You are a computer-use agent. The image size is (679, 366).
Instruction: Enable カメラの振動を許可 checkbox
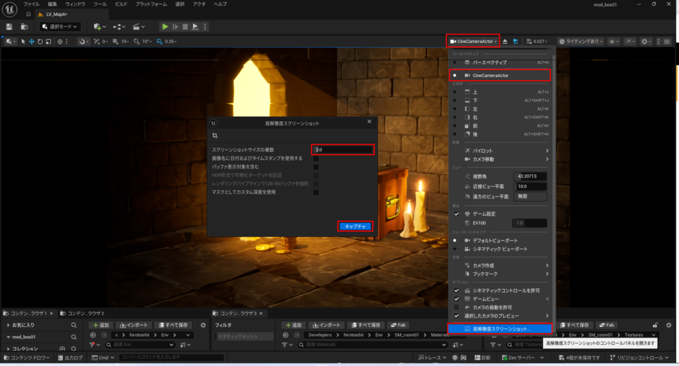pos(456,308)
